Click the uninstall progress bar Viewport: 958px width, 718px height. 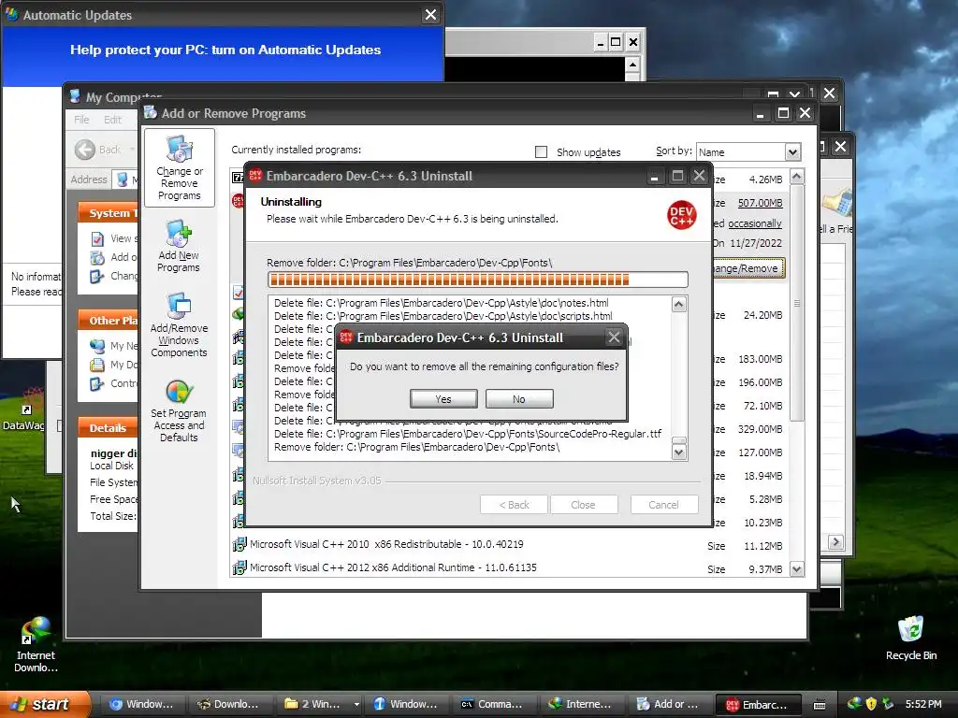[477, 280]
